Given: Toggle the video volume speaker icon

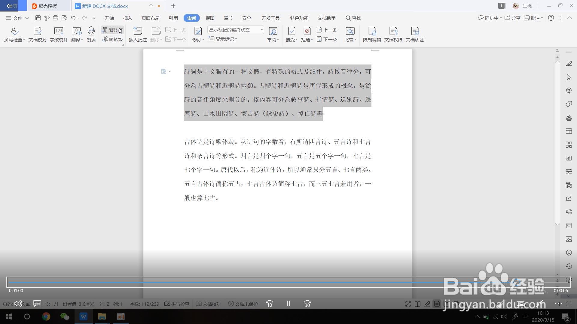Looking at the screenshot, I should pos(18,304).
